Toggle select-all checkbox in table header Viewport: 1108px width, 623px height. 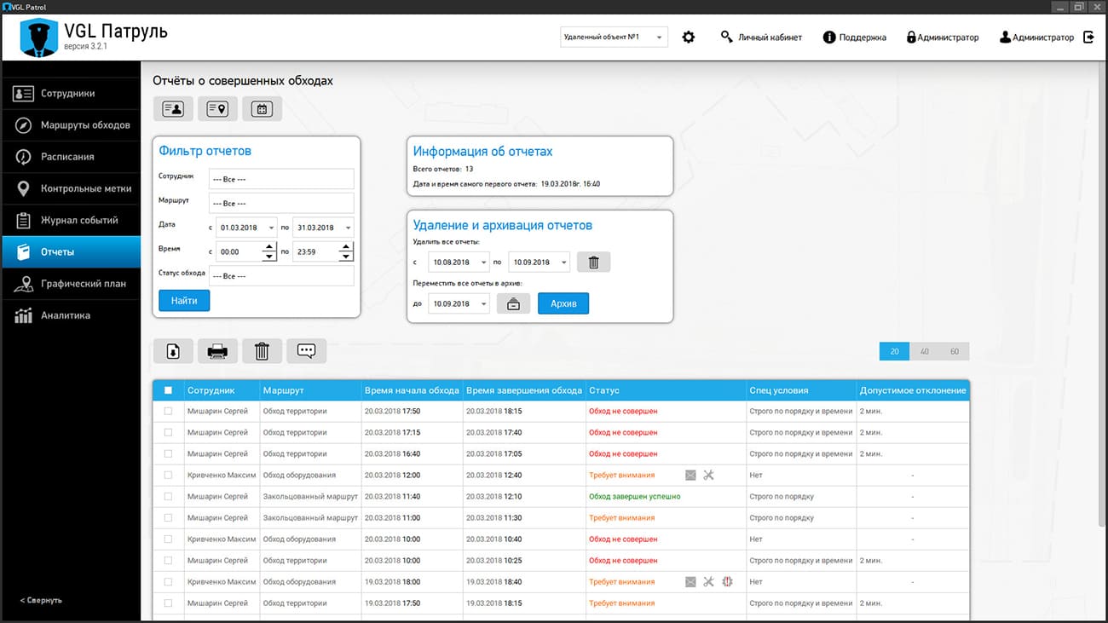coord(168,390)
